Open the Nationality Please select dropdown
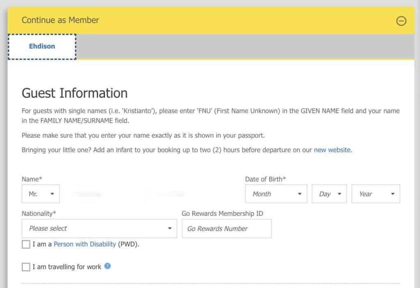This screenshot has height=288, width=420. pyautogui.click(x=99, y=229)
